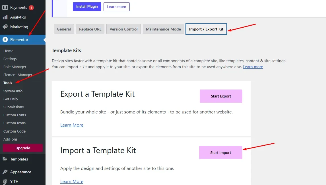Screen dimensions: 326x185
Task: Go to Elementor Home submenu
Action: [8, 51]
